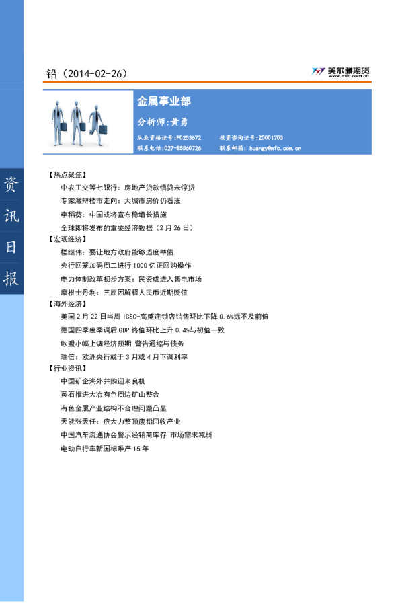Click the 金属事业部 heading
400x608 pixels.
point(163,101)
